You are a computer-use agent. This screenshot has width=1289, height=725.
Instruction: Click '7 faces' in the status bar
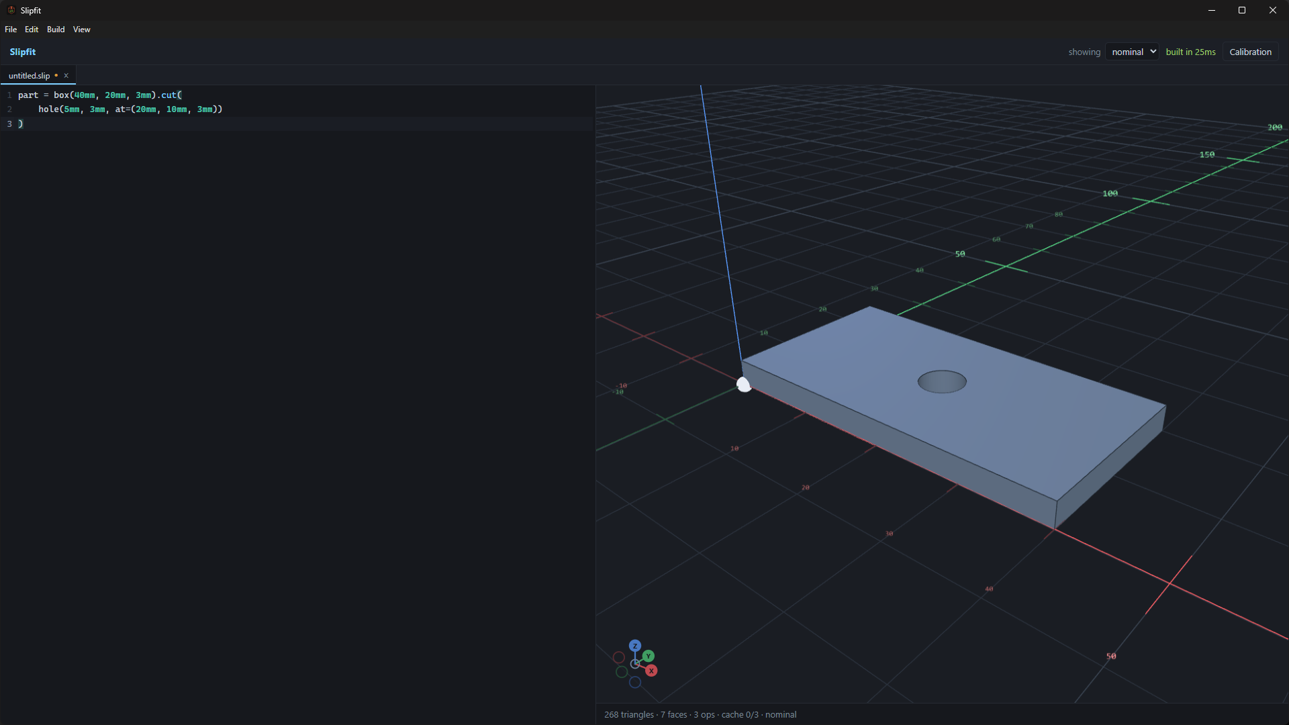click(x=673, y=715)
